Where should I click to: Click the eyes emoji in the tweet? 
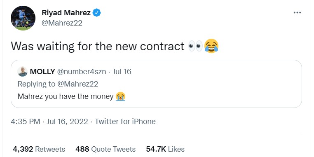coord(196,46)
